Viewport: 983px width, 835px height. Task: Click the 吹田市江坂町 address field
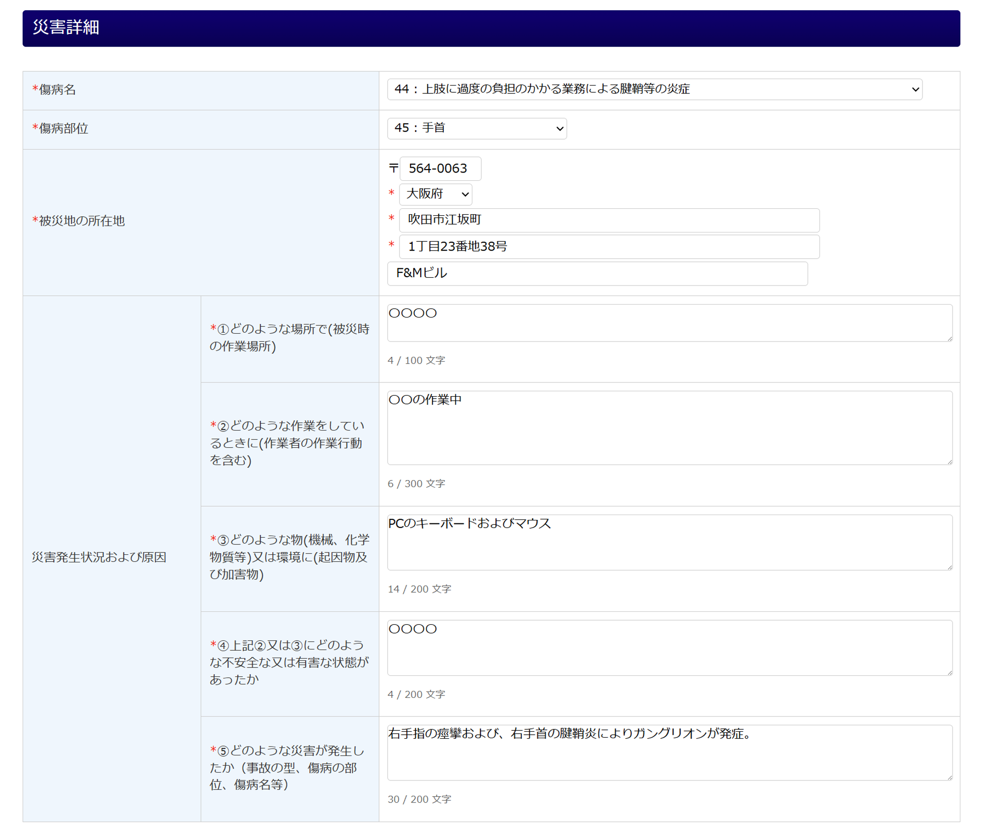608,220
